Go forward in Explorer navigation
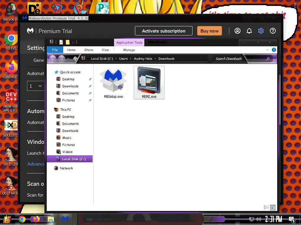The height and width of the screenshot is (225, 301). (x=61, y=59)
